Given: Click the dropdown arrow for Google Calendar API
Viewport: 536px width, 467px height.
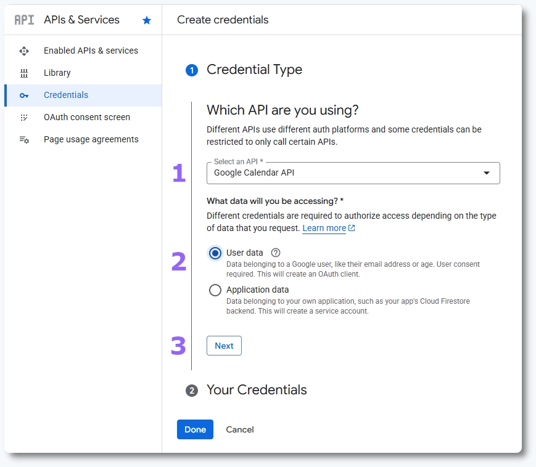Looking at the screenshot, I should point(487,173).
